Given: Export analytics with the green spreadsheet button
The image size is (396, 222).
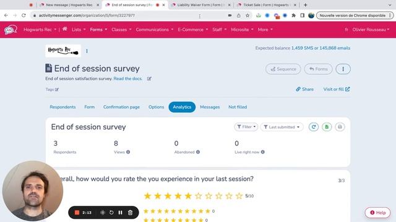Looking at the screenshot, I should (327, 127).
